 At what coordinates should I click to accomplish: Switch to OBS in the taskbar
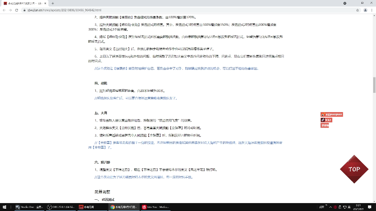tap(61, 207)
